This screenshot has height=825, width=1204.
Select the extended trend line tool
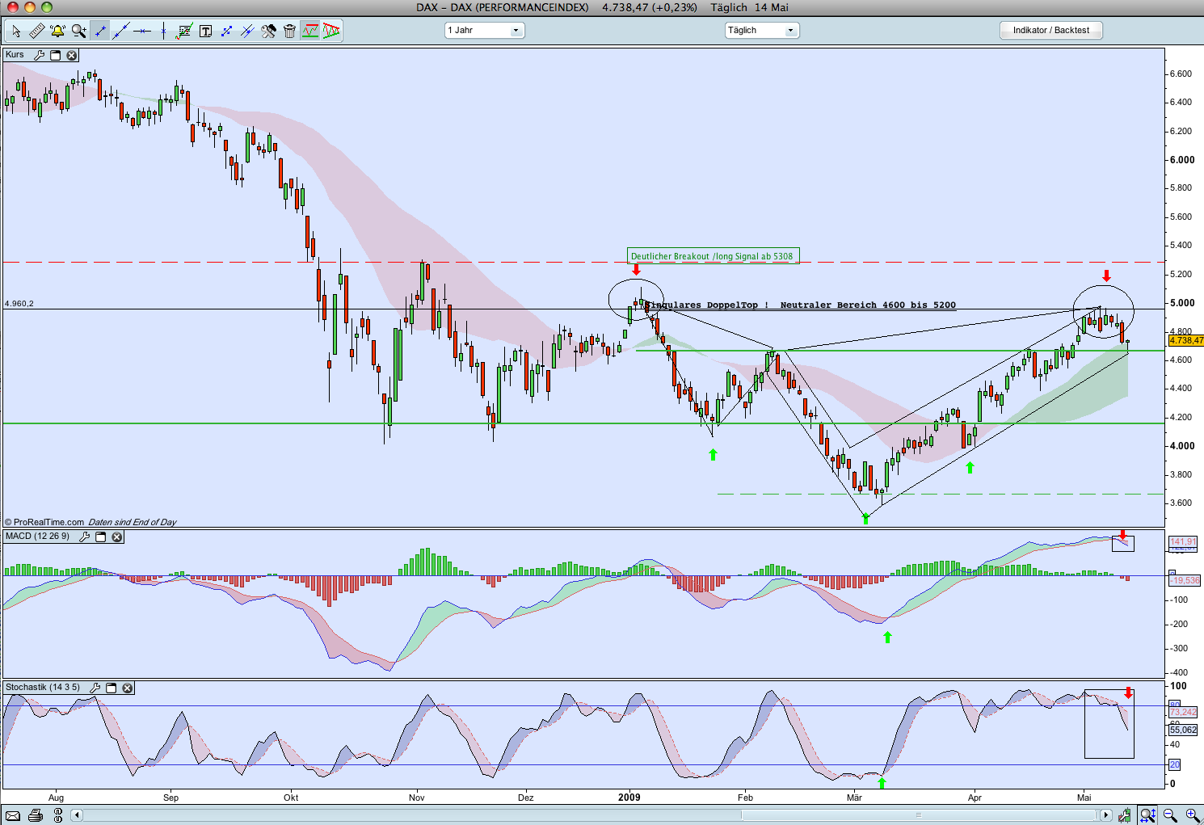click(121, 31)
